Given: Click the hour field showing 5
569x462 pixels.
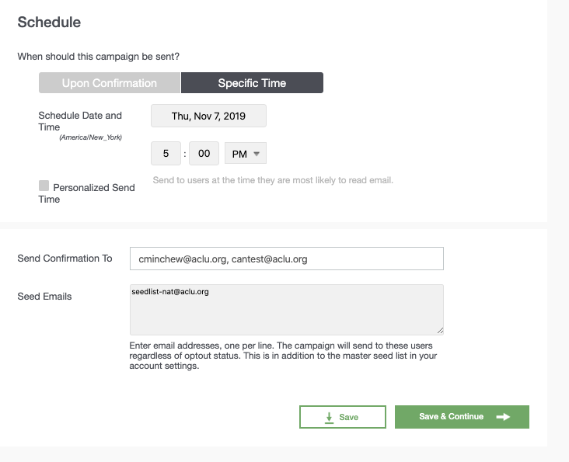Looking at the screenshot, I should pyautogui.click(x=166, y=153).
